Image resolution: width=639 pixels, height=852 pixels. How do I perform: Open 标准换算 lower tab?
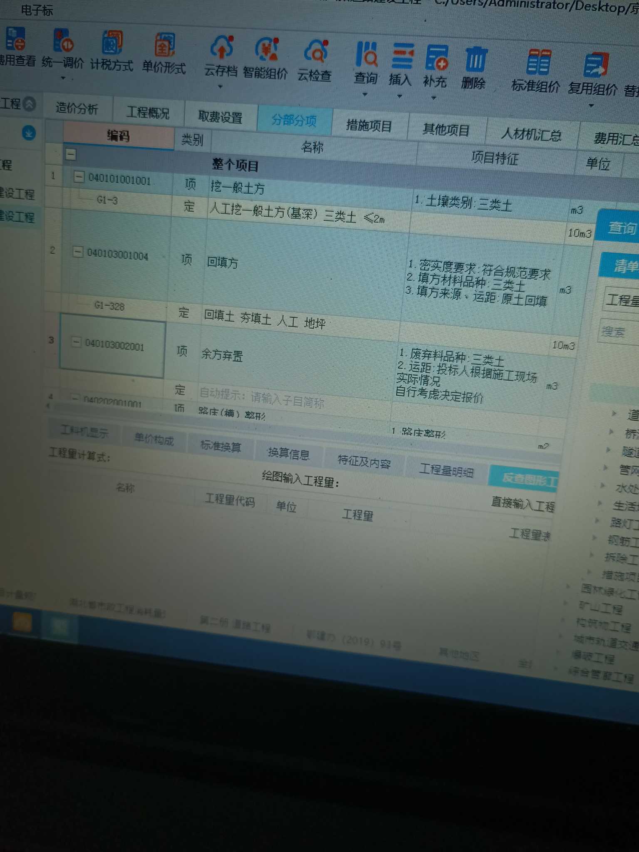pyautogui.click(x=220, y=446)
